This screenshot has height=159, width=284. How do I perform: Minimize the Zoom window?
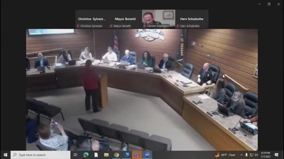tap(259, 4)
